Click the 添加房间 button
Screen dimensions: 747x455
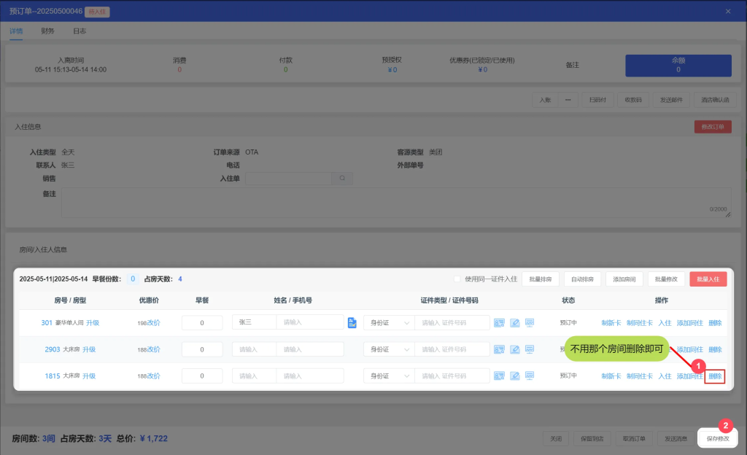pyautogui.click(x=624, y=279)
